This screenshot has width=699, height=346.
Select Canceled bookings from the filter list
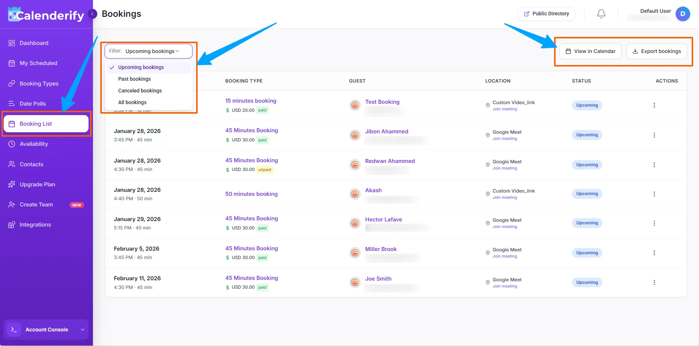click(x=140, y=91)
